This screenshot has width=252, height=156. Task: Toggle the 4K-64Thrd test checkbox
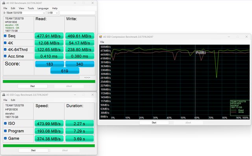pyautogui.click(x=5, y=50)
